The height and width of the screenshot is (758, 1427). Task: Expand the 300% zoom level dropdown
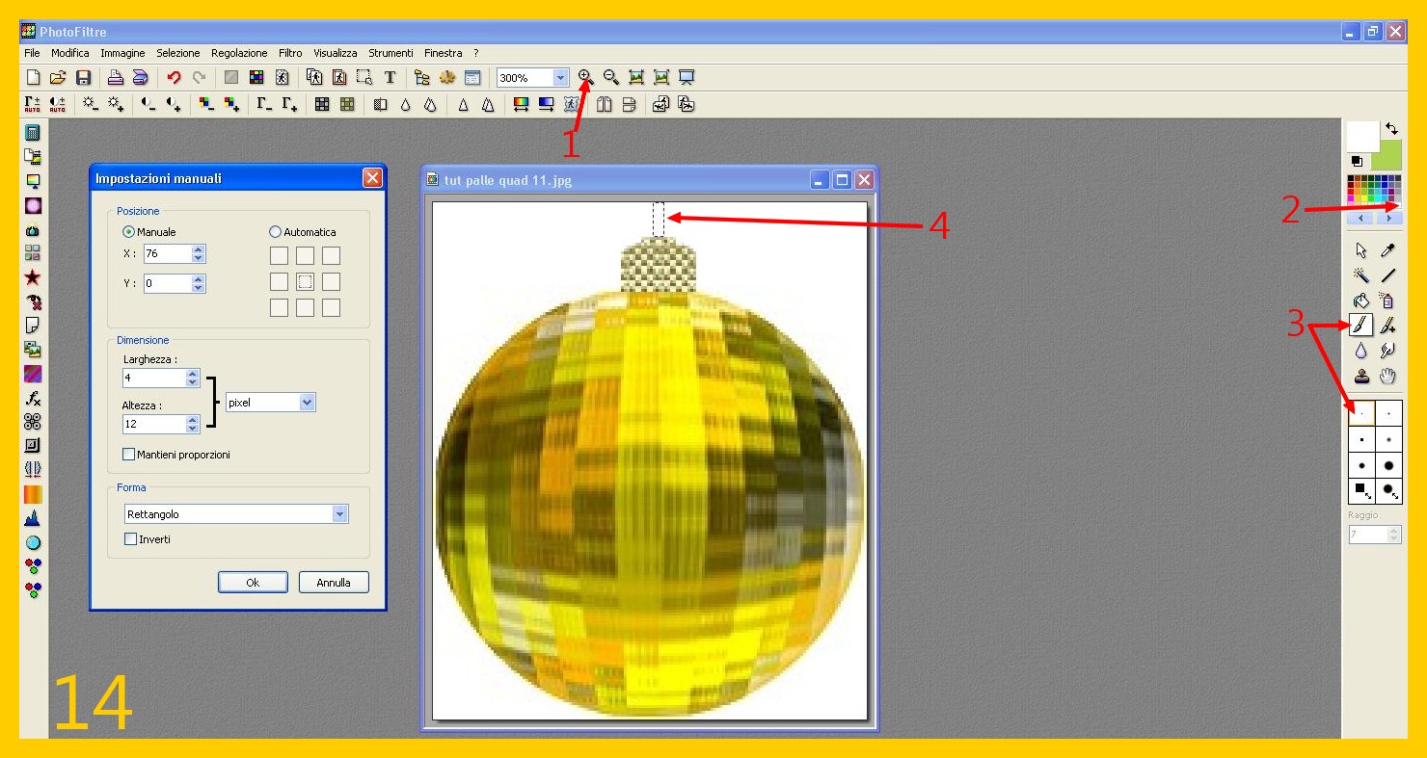(560, 78)
